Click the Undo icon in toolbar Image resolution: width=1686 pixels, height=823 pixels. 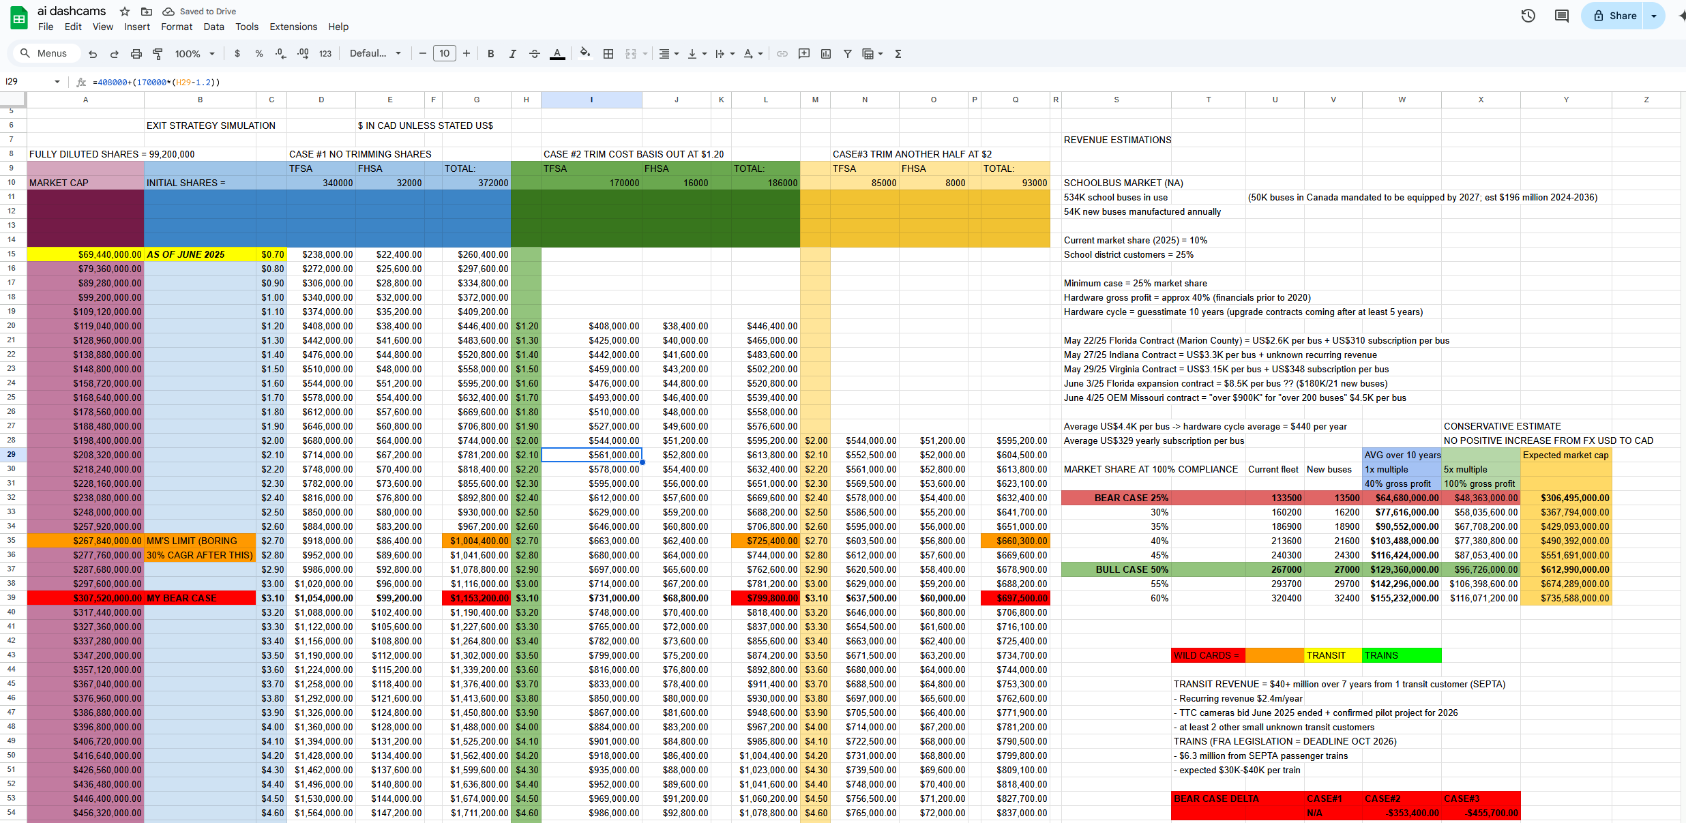coord(93,54)
